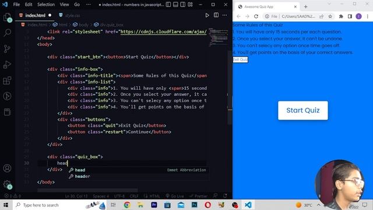Change UTF-8 encoding in status bar
373x210 pixels.
tap(119, 196)
